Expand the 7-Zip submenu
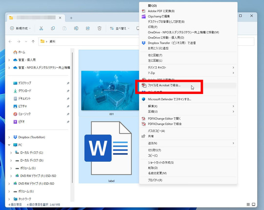 click(x=188, y=73)
